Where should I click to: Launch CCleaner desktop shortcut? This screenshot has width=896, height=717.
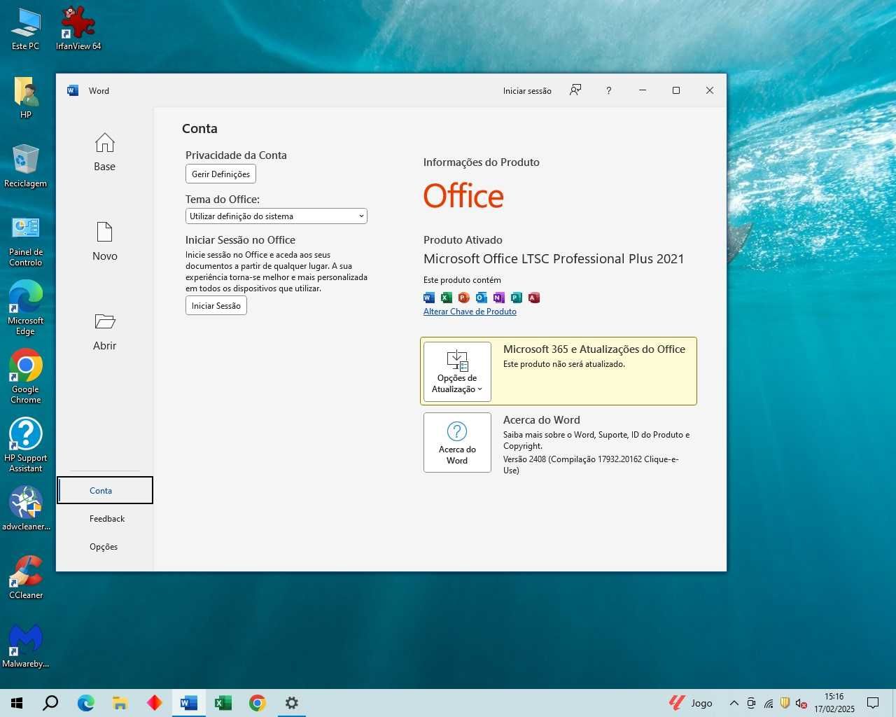coord(26,578)
